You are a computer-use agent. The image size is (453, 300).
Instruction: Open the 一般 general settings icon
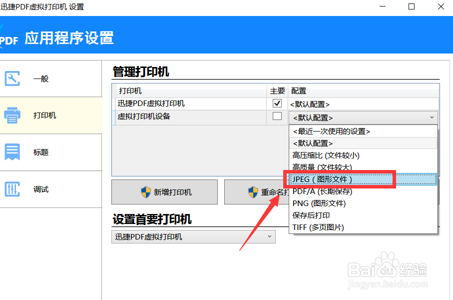pos(12,78)
